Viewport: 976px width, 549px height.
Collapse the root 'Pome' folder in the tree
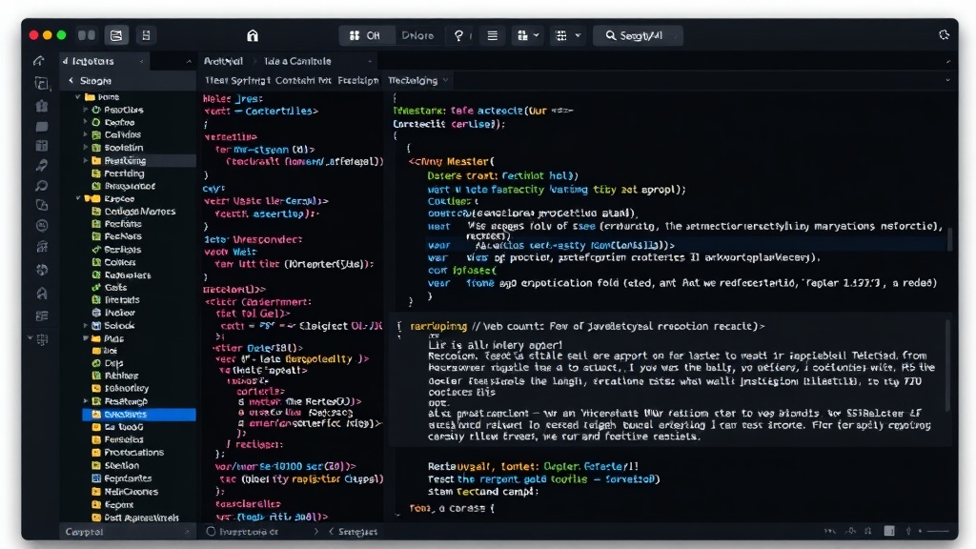point(78,96)
